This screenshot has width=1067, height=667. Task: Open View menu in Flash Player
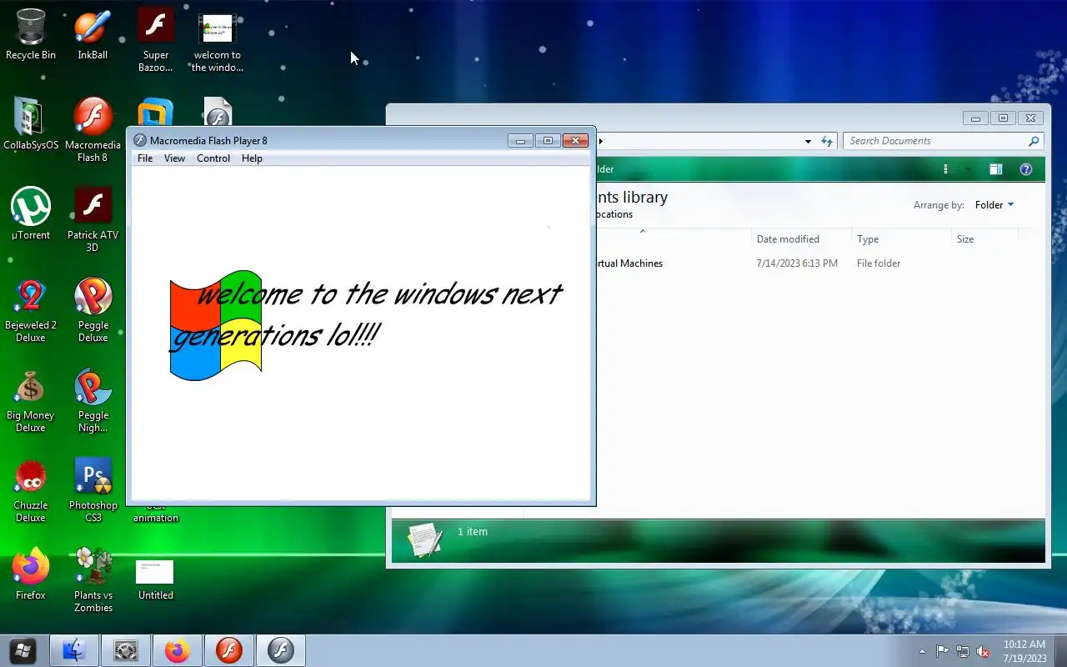click(x=174, y=158)
